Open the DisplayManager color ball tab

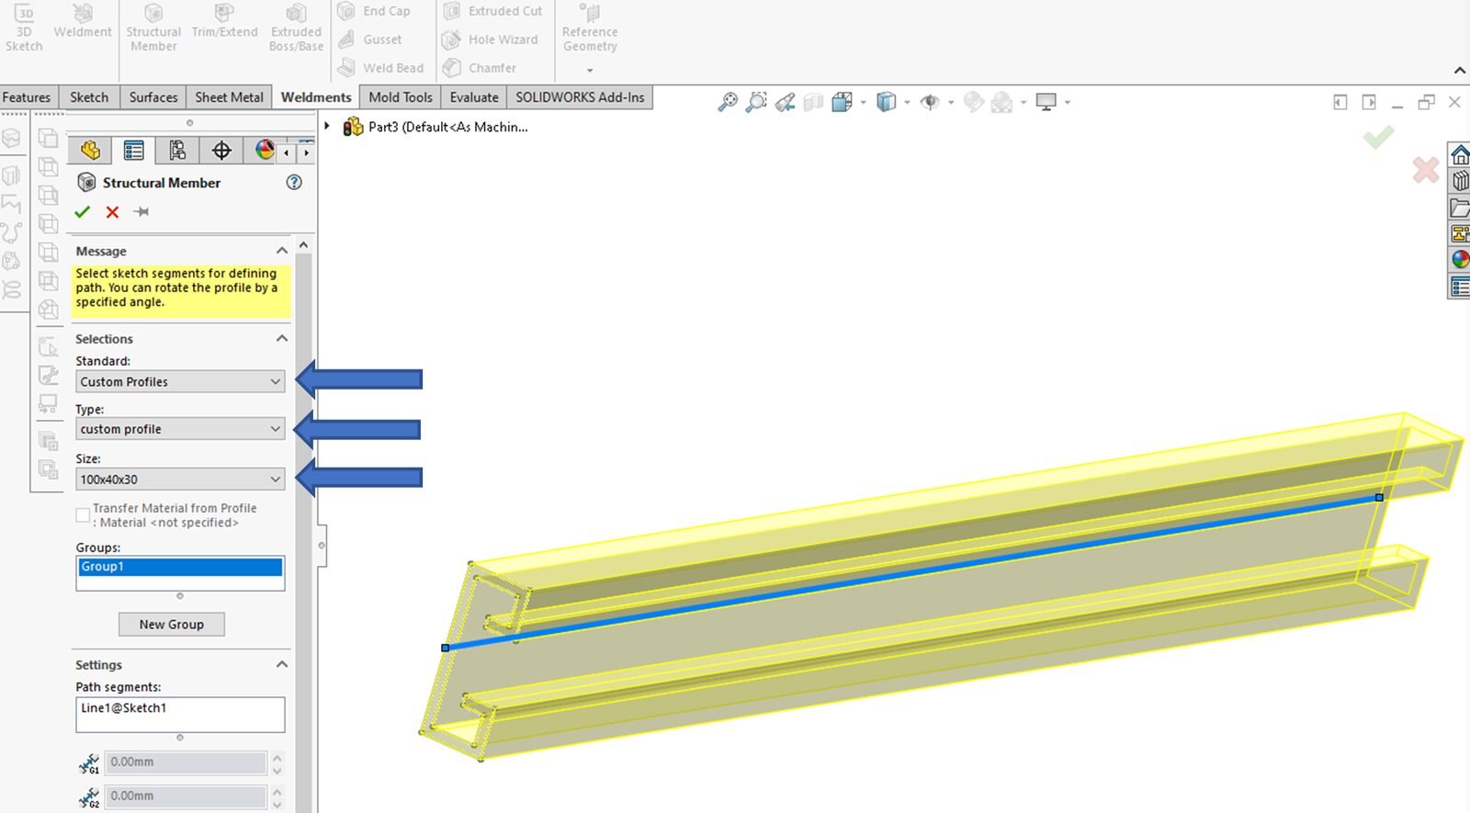coord(265,151)
